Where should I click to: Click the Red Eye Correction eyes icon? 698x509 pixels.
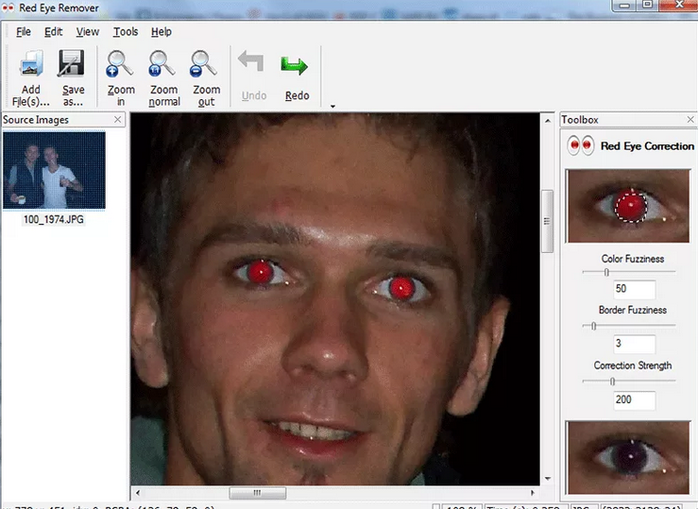coord(581,145)
